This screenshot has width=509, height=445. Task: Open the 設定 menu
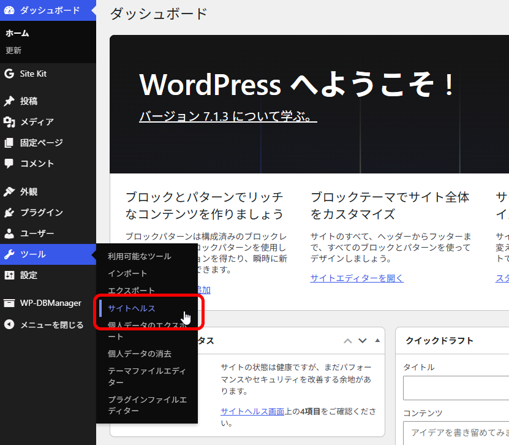point(48,275)
